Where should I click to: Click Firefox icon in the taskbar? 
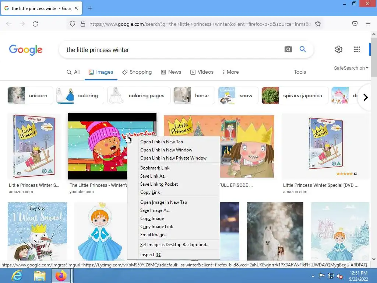[x=61, y=276]
